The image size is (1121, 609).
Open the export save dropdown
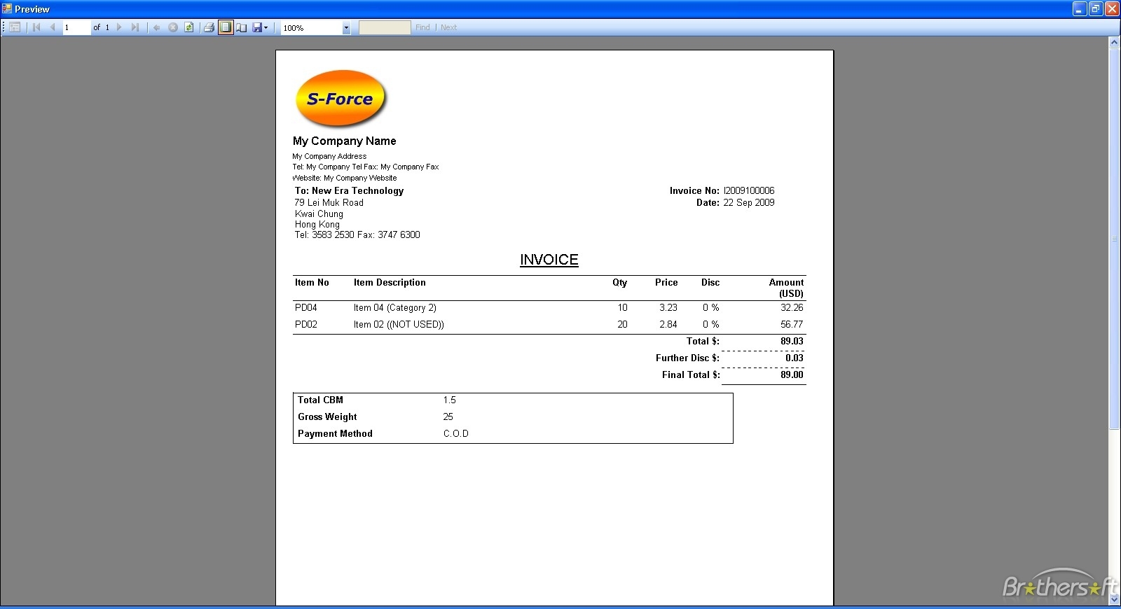pyautogui.click(x=261, y=27)
